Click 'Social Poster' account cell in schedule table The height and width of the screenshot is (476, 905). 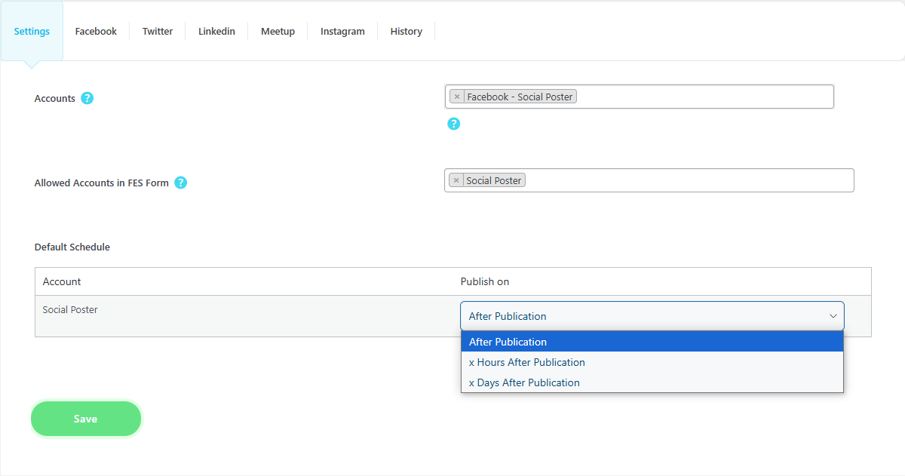(70, 310)
